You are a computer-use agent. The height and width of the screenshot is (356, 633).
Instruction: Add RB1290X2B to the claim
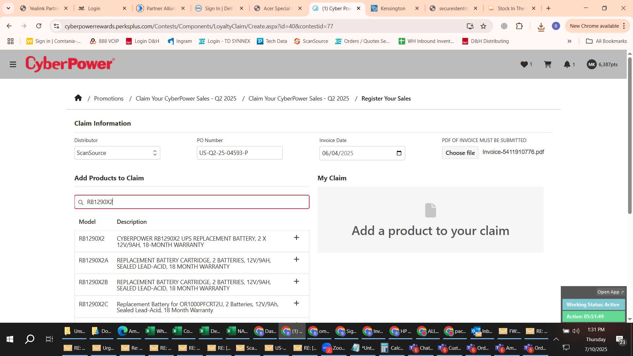[x=296, y=282]
